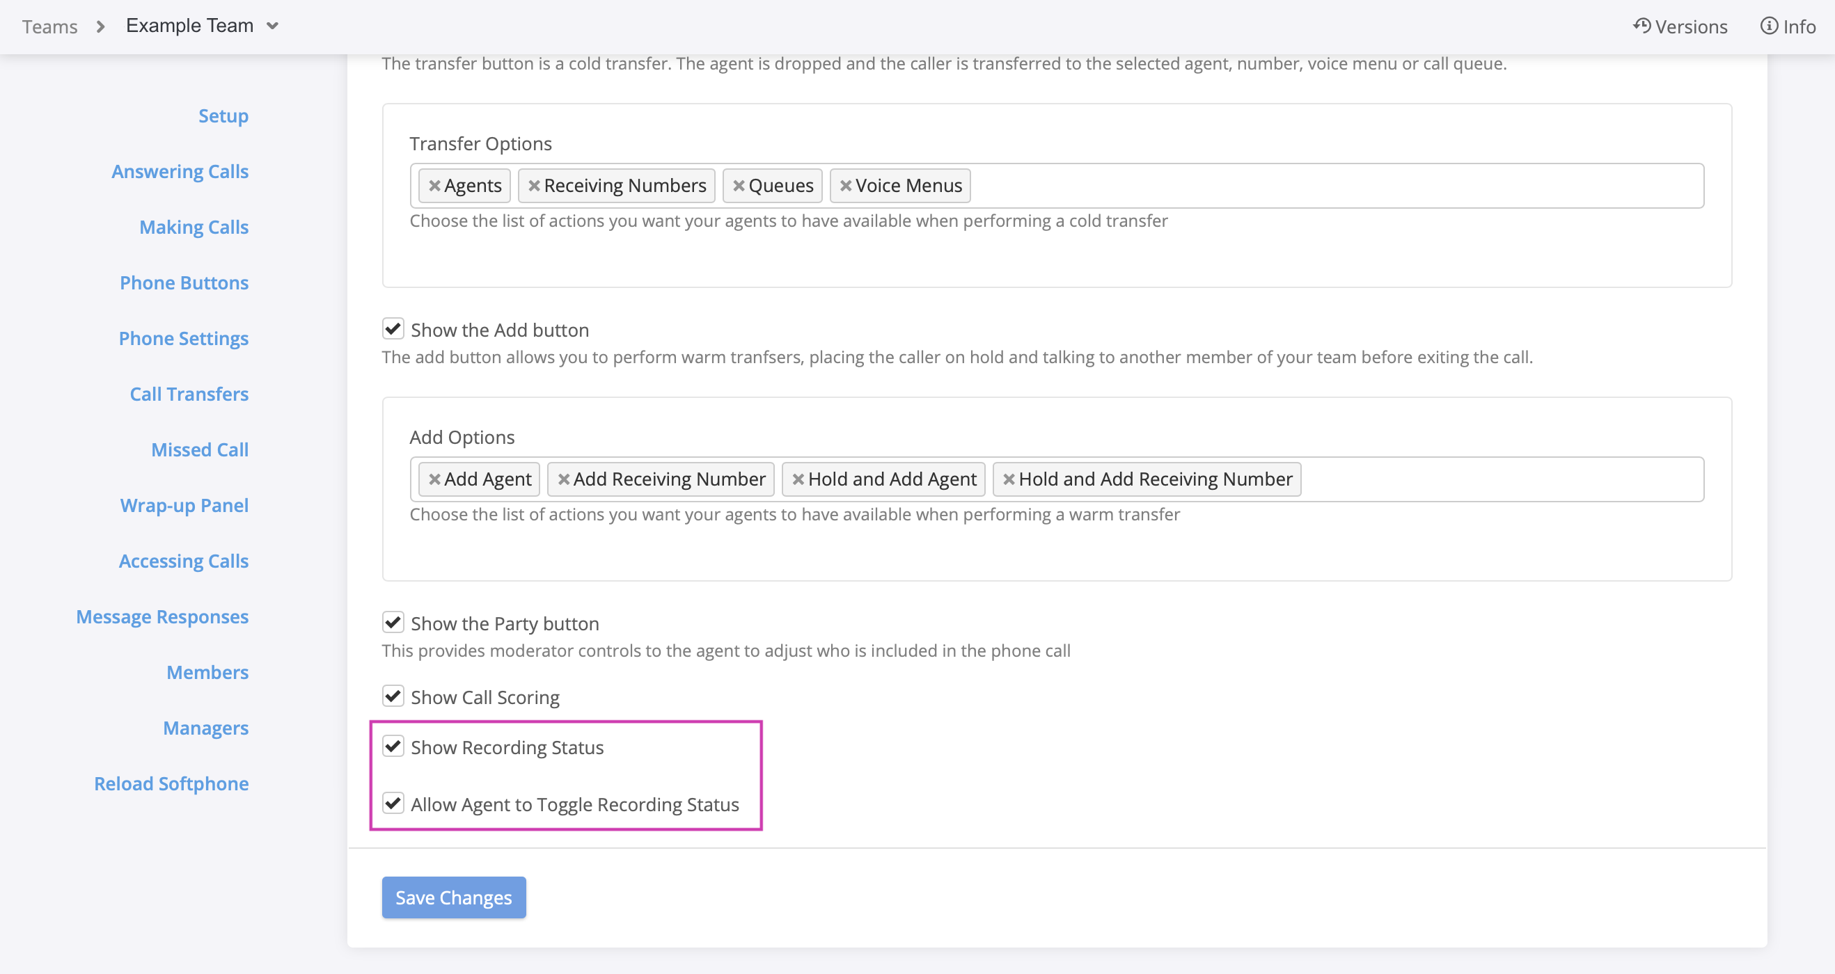Open the Add Options selection field

(x=1496, y=479)
